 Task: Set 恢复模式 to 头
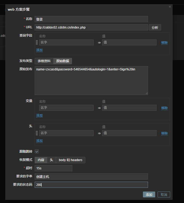51,160
